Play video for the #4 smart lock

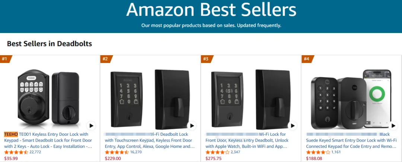[x=393, y=126]
